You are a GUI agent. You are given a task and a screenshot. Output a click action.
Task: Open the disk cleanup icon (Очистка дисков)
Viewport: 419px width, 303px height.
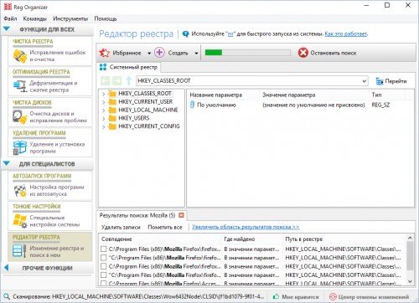point(20,116)
